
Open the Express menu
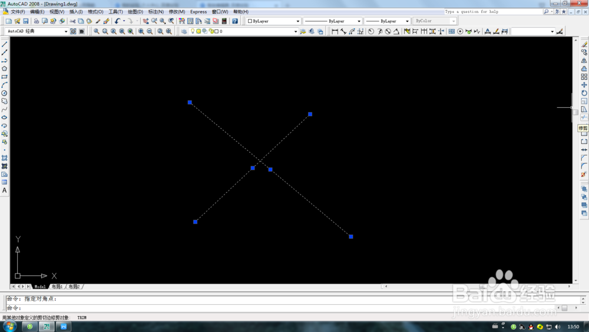(198, 12)
